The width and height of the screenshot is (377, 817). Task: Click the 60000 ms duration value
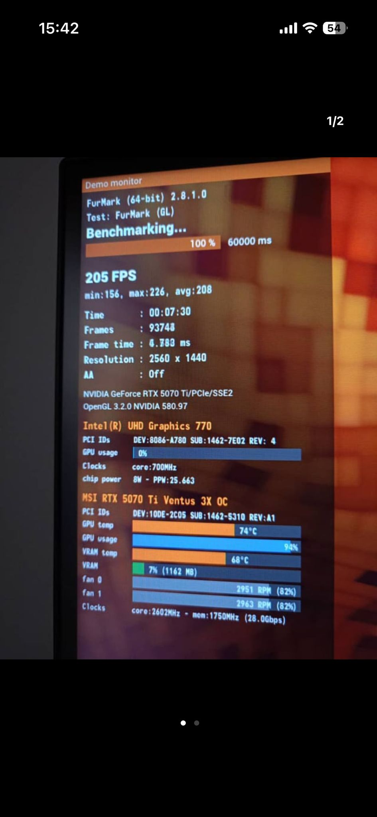[x=250, y=241]
